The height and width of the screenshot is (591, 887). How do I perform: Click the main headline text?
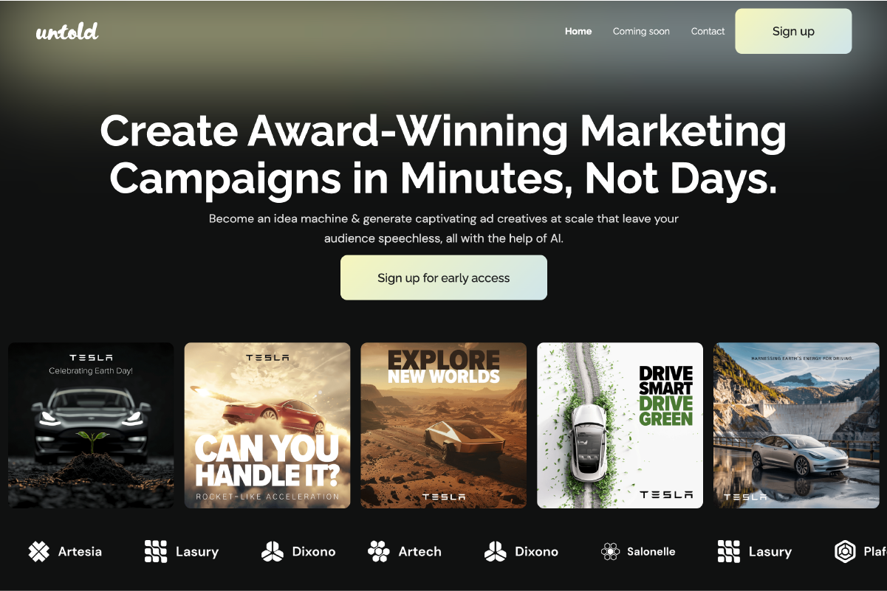coord(444,155)
